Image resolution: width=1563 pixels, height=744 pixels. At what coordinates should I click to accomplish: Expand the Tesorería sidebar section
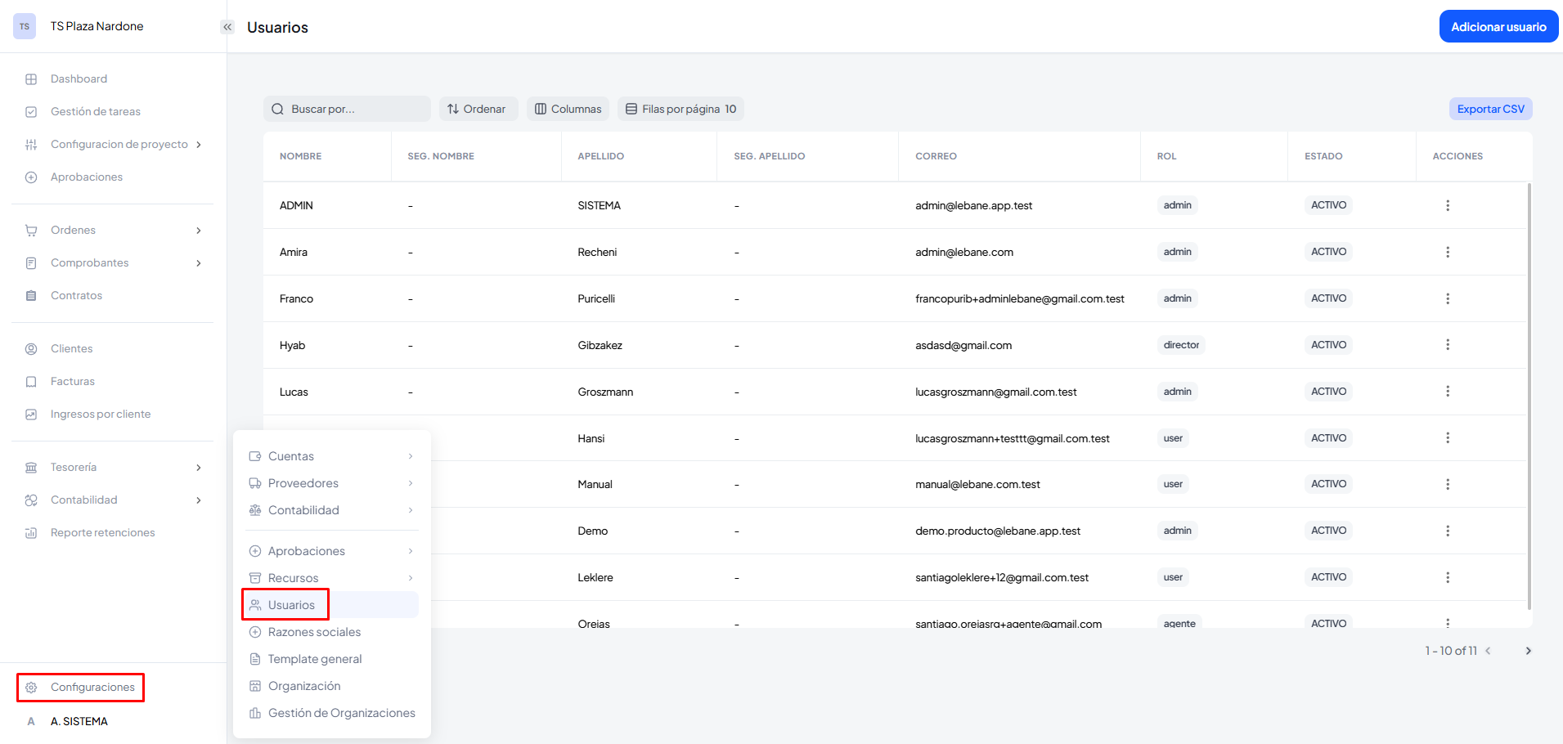[x=198, y=468]
